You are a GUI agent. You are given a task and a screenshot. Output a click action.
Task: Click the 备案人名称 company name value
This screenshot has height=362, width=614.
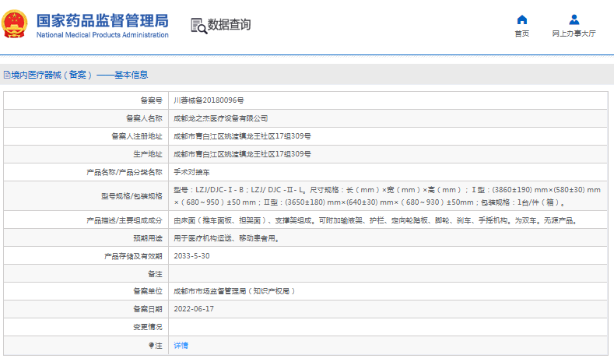click(220, 118)
